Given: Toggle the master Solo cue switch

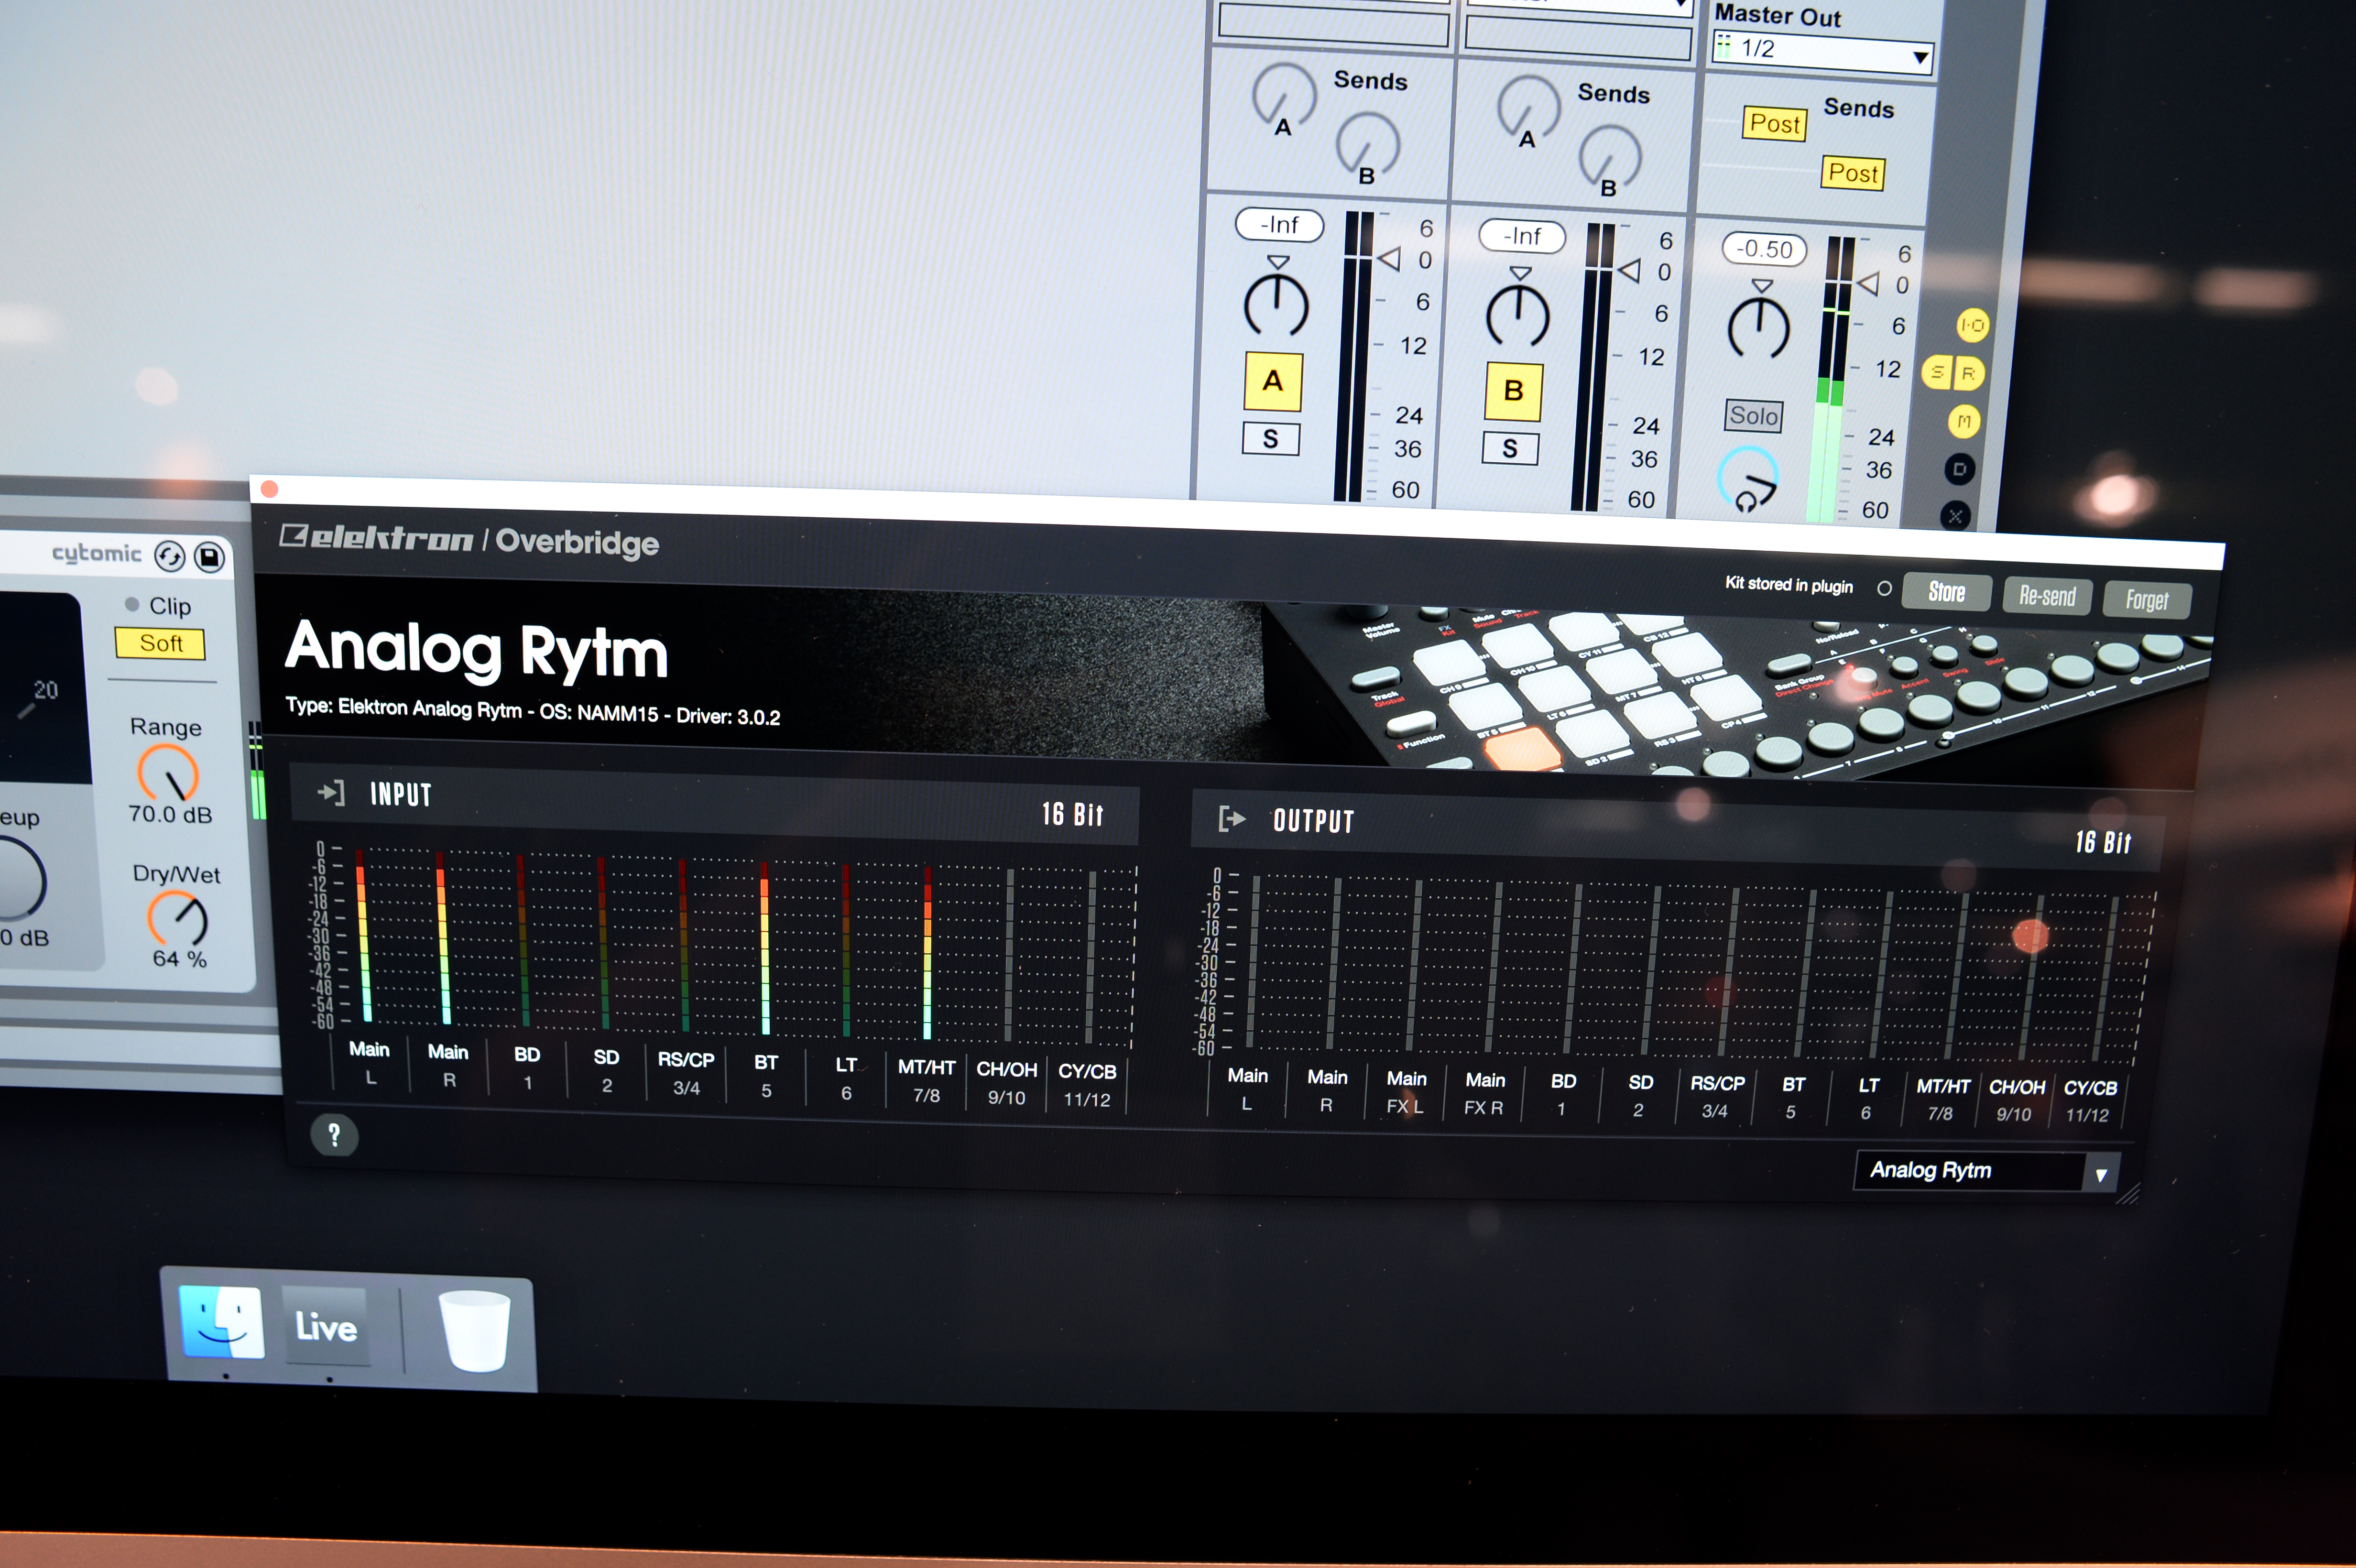Looking at the screenshot, I should tap(1754, 416).
